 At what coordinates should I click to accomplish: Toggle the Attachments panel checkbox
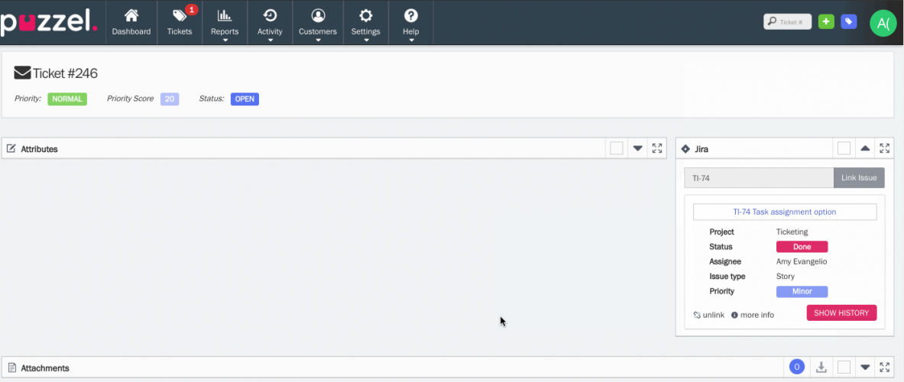coord(844,367)
